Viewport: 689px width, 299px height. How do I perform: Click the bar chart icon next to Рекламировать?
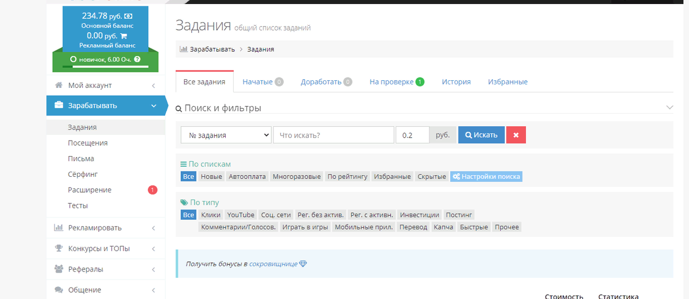(x=59, y=228)
